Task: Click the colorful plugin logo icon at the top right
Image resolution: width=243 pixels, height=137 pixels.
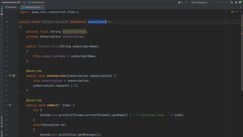Action: point(240,2)
